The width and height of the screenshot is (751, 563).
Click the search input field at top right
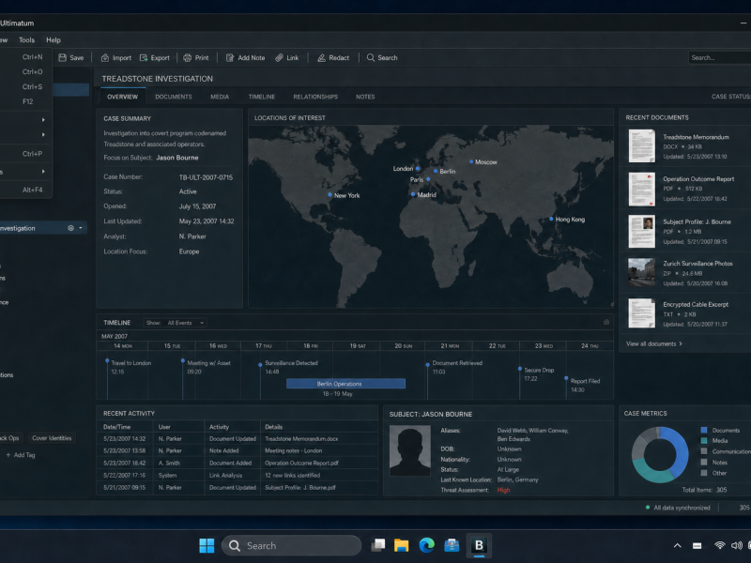tap(719, 57)
